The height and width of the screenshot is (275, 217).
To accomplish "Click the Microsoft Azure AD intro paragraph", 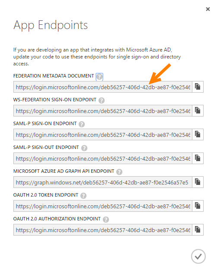I will 97,57.
